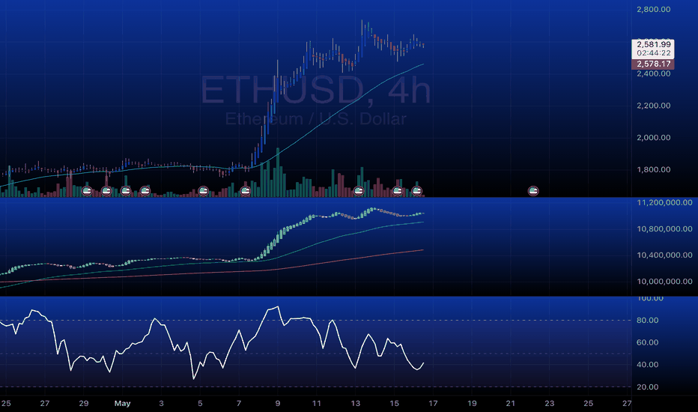Click the 2,800.00 price axis label
Screen dimensions: 698x412
click(x=654, y=9)
